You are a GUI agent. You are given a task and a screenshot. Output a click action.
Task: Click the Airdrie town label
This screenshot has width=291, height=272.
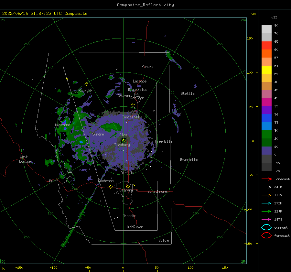[x=127, y=173]
